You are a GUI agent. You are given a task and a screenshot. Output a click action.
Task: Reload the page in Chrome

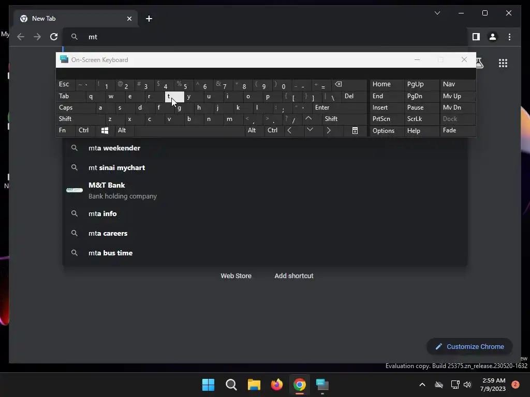coord(54,37)
